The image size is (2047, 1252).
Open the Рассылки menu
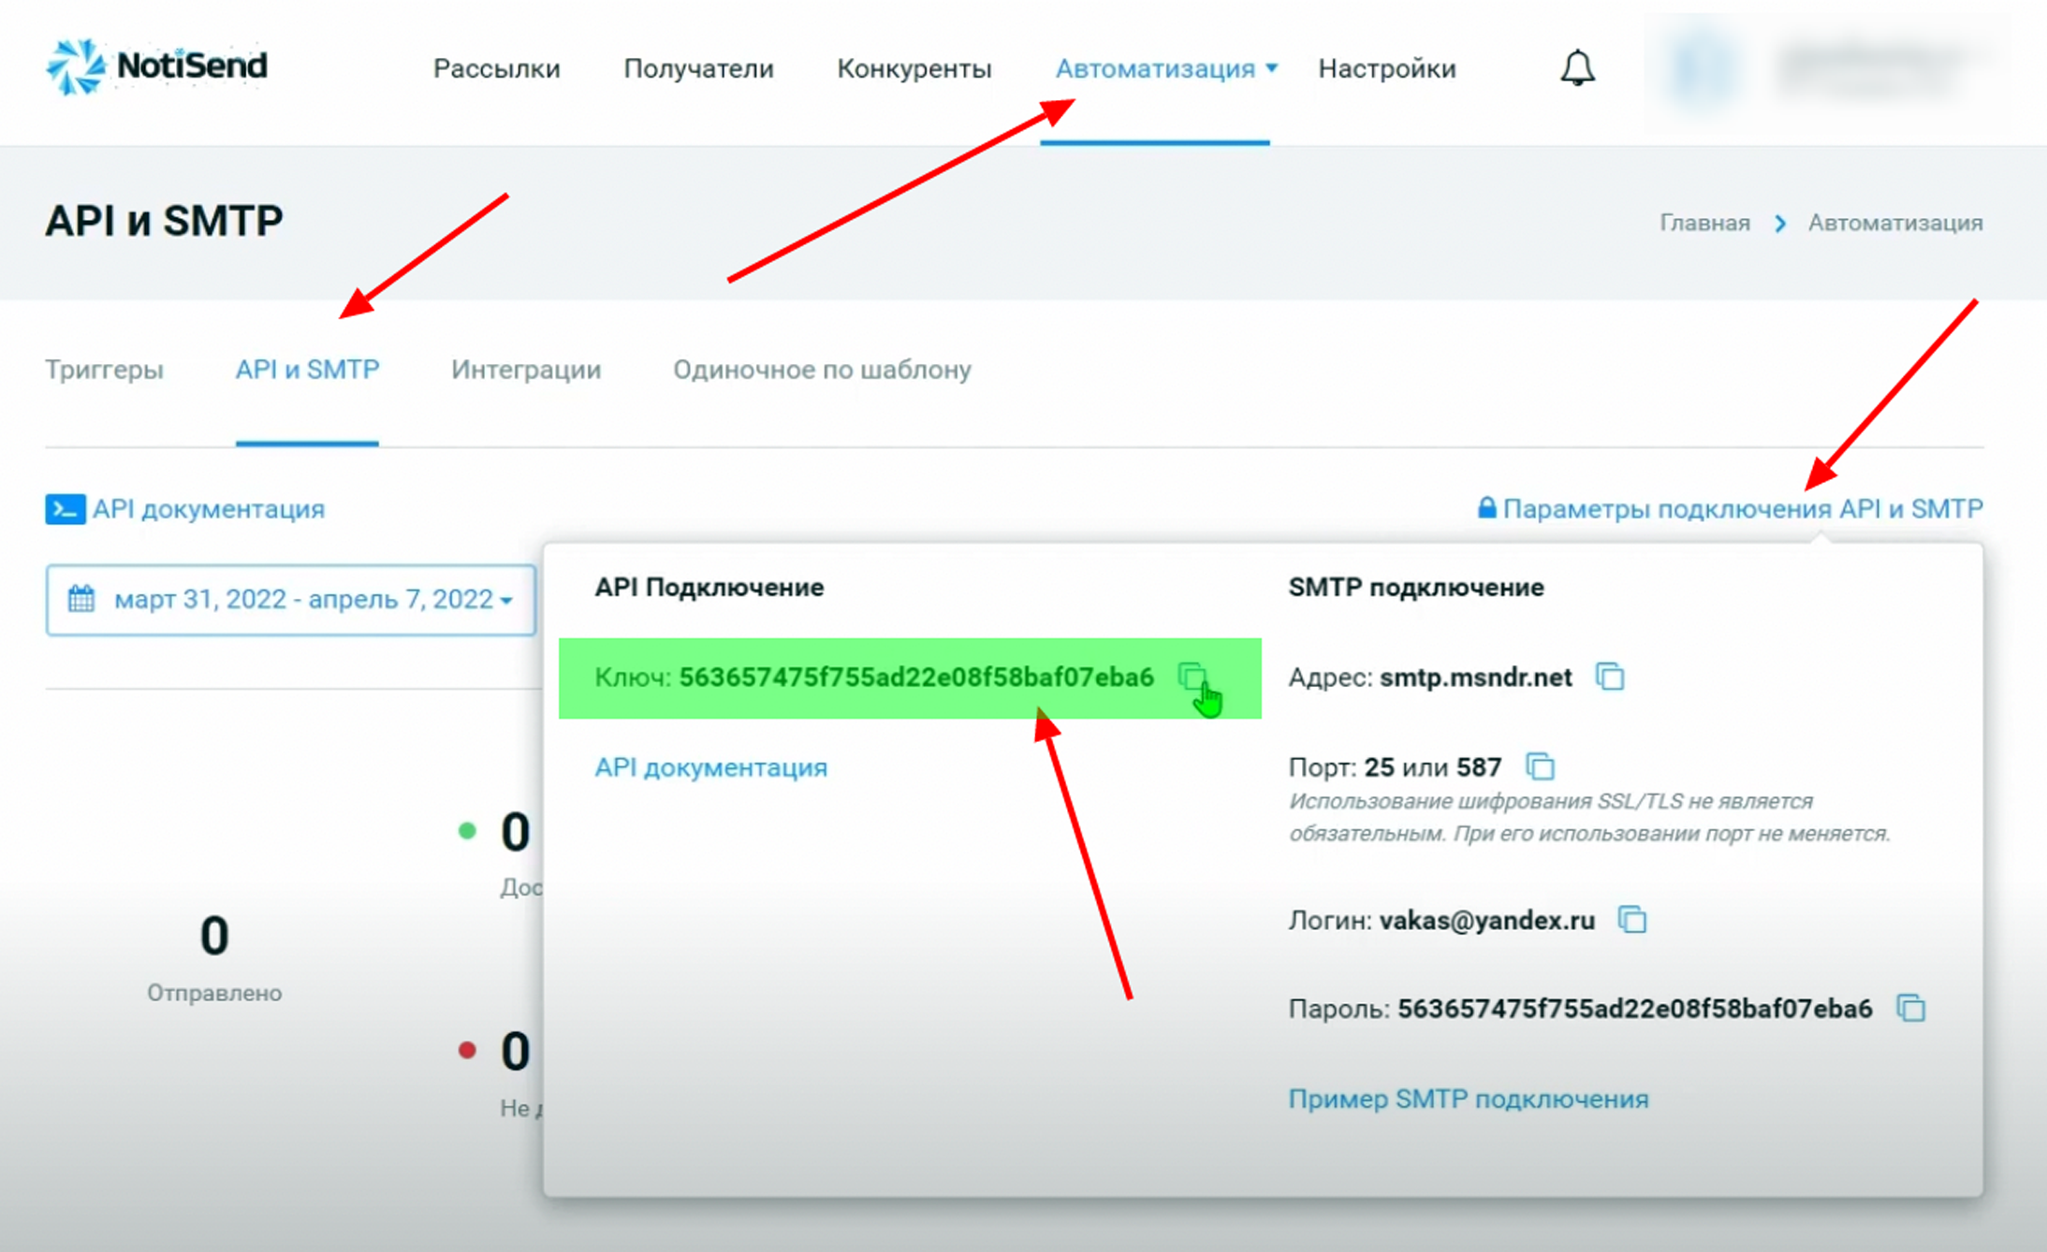[x=496, y=68]
